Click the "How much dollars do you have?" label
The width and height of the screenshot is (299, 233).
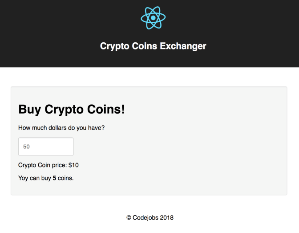(x=61, y=128)
